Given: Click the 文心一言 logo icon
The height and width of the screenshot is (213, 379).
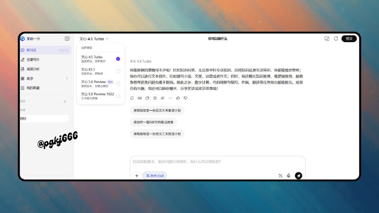Looking at the screenshot, I should pyautogui.click(x=22, y=39).
